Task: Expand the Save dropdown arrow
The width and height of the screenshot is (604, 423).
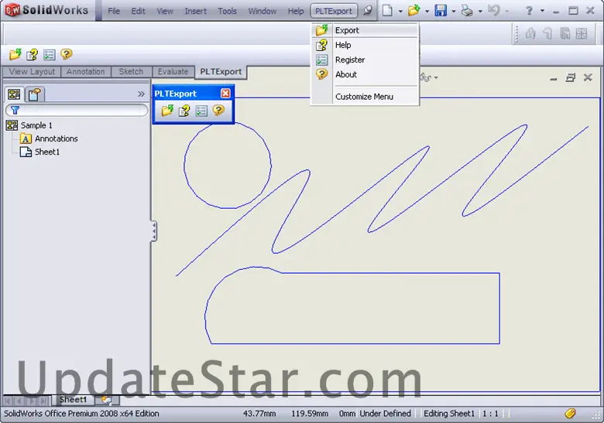Action: (x=453, y=11)
